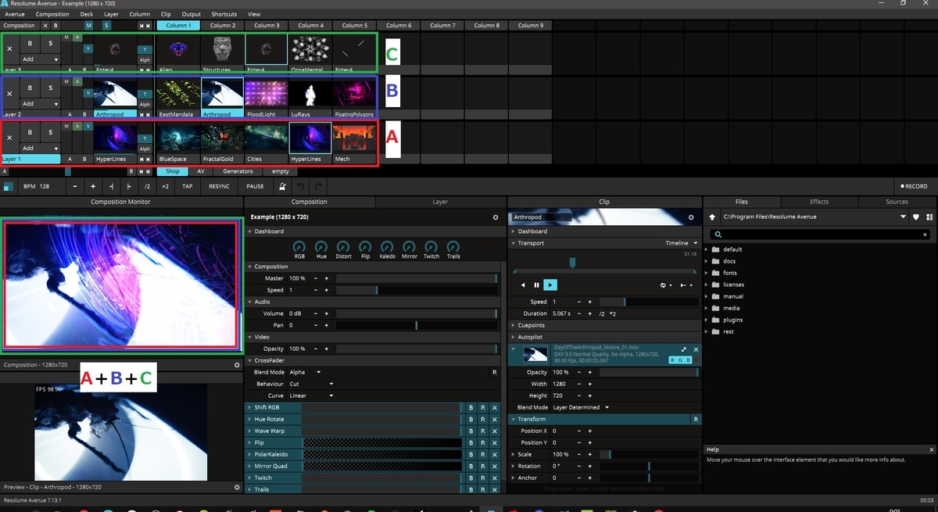Screen dimensions: 938x512
Task: Click the TAP tempo button
Action: (x=188, y=187)
